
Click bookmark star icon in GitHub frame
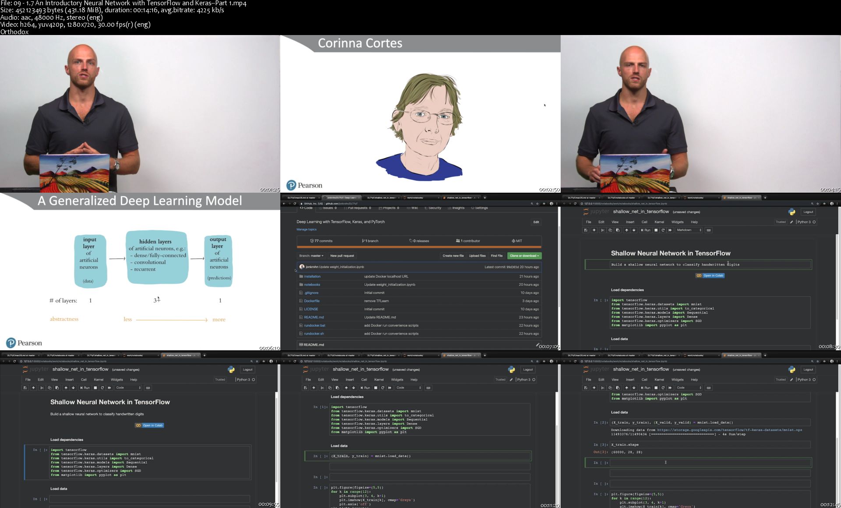[x=537, y=204]
